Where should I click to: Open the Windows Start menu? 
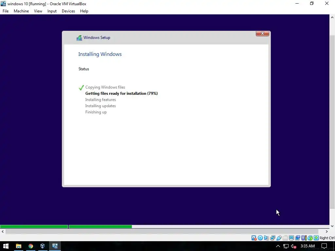6,246
